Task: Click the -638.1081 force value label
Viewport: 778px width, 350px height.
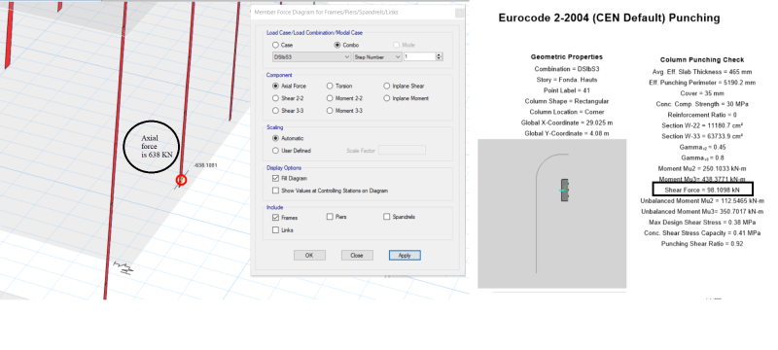Action: tap(205, 165)
